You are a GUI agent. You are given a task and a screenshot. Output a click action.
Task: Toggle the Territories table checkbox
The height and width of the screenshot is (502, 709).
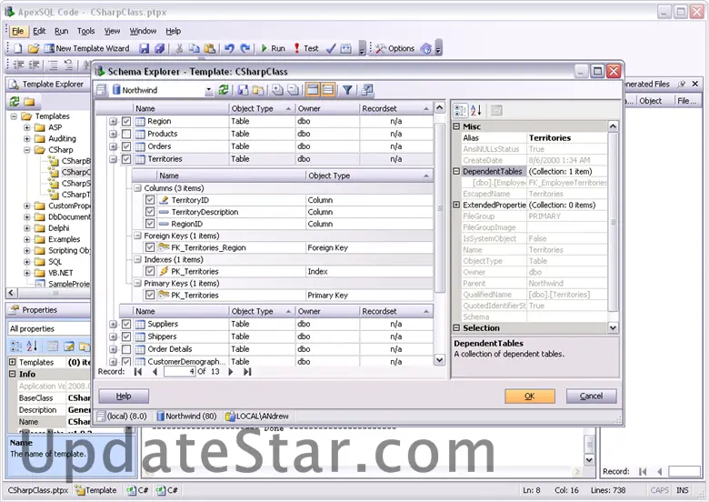click(126, 159)
